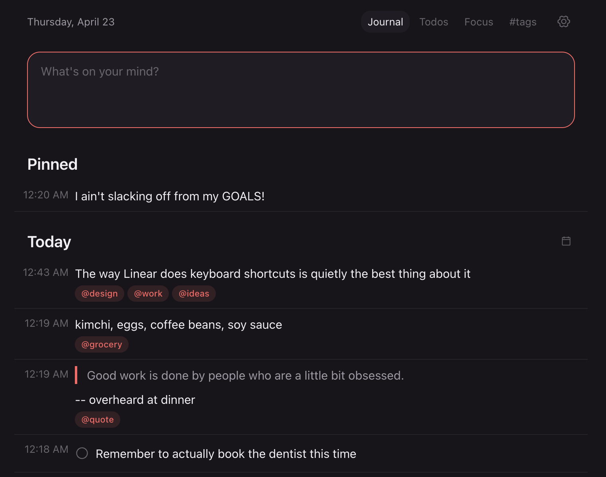Click the 12:43 AM entry timestamp
606x477 pixels.
pyautogui.click(x=46, y=273)
